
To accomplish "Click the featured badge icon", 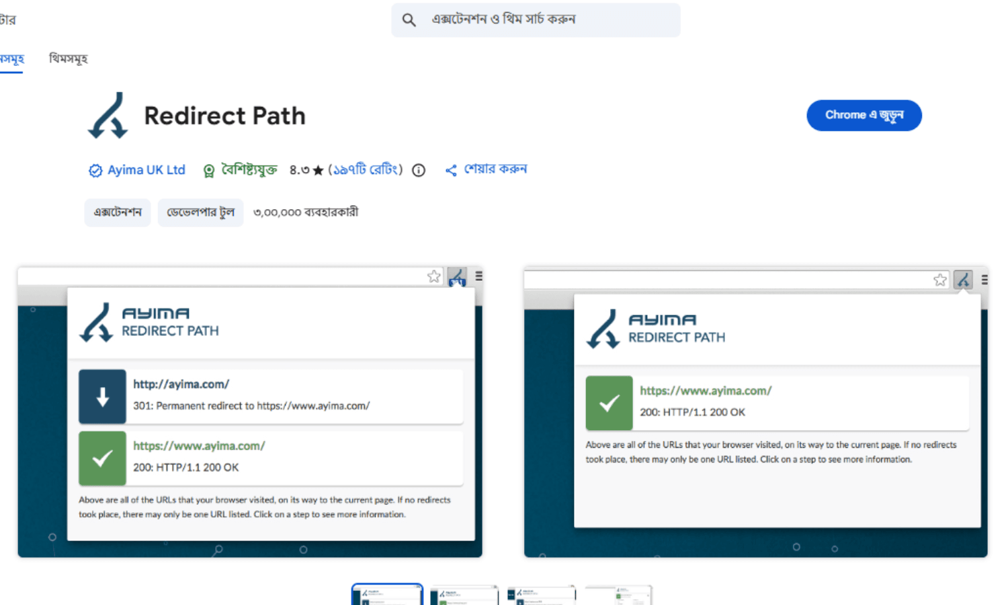I will pyautogui.click(x=209, y=171).
